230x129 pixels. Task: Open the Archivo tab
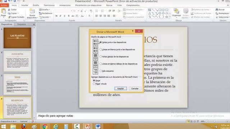click(x=4, y=5)
